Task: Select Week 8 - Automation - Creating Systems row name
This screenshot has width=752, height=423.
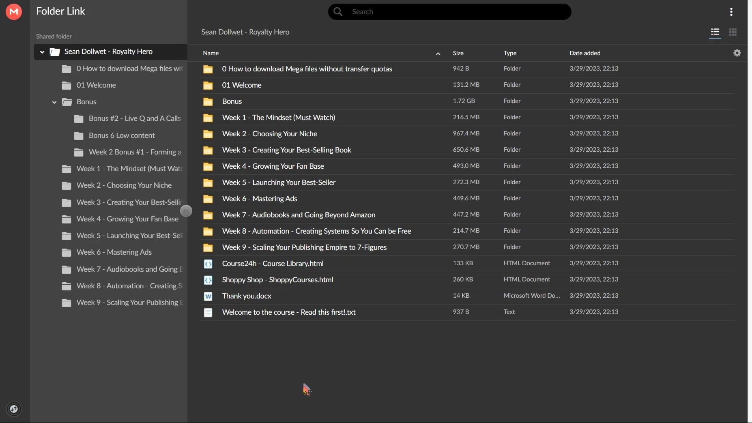Action: pos(317,231)
